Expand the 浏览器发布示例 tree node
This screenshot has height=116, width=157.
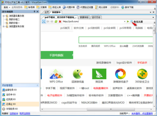tap(4, 26)
